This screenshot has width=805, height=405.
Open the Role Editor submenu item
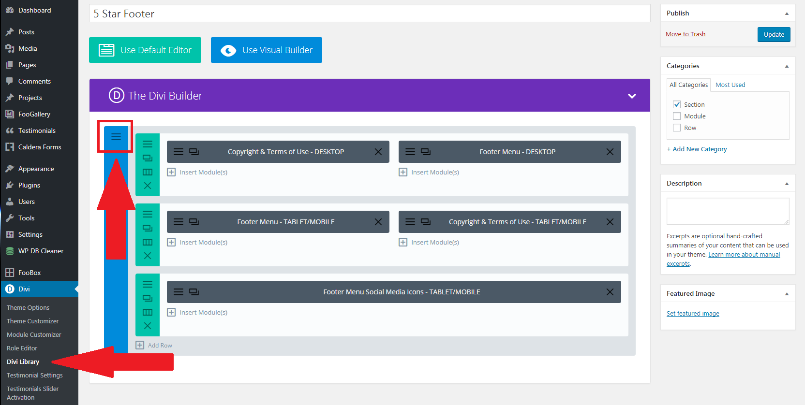click(22, 348)
